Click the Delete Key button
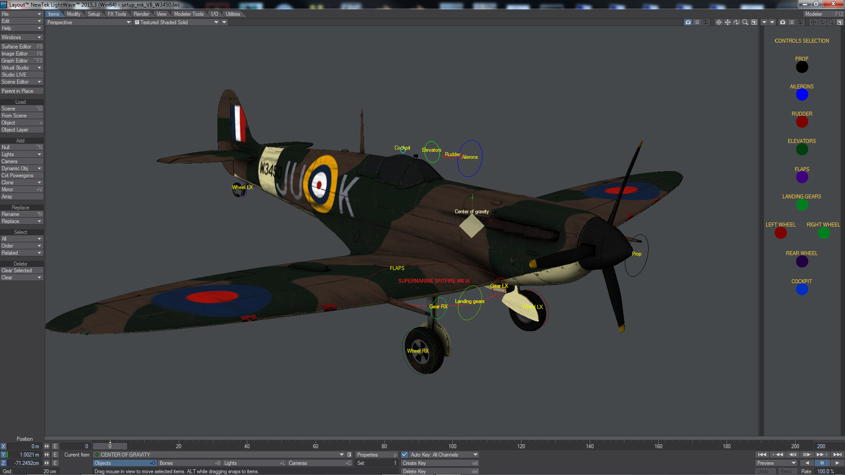The image size is (845, 475). [x=440, y=471]
